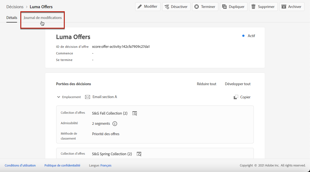Click the Dupliquer button
310x172 pixels.
pos(233,7)
